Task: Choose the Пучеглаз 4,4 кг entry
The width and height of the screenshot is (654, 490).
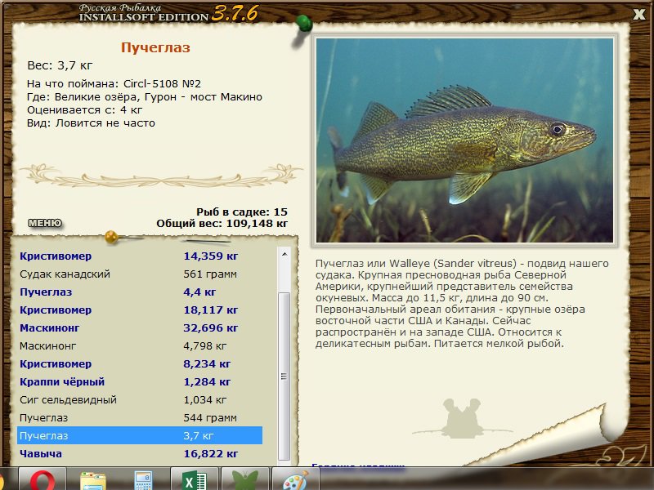Action: tap(140, 292)
